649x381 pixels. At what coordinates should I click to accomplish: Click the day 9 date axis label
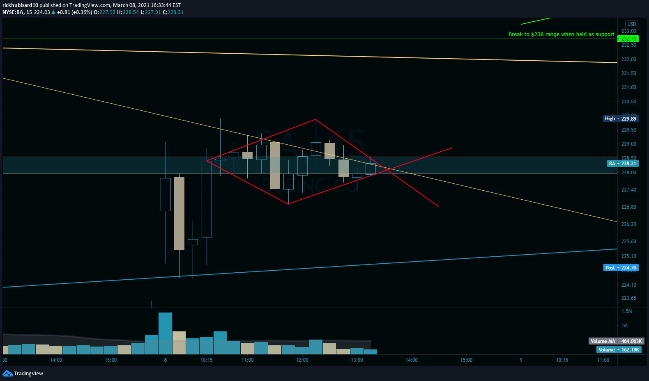521,360
